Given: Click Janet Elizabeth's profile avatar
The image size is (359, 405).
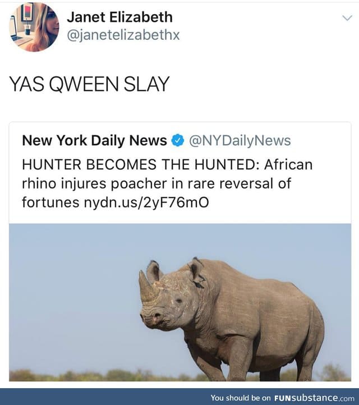Looking at the screenshot, I should tap(34, 27).
